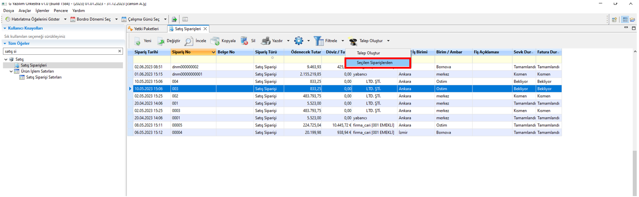639x197 pixels.
Task: Click Bordro Dönemi Seç button
Action: coord(91,19)
